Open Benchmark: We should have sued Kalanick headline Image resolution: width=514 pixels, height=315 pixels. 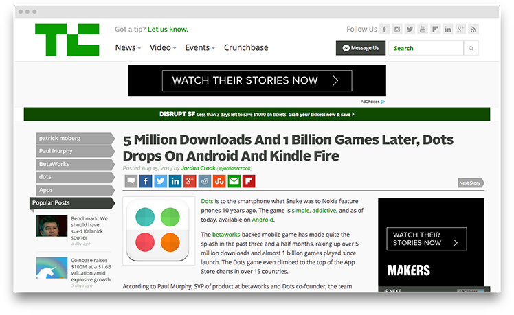(x=89, y=228)
